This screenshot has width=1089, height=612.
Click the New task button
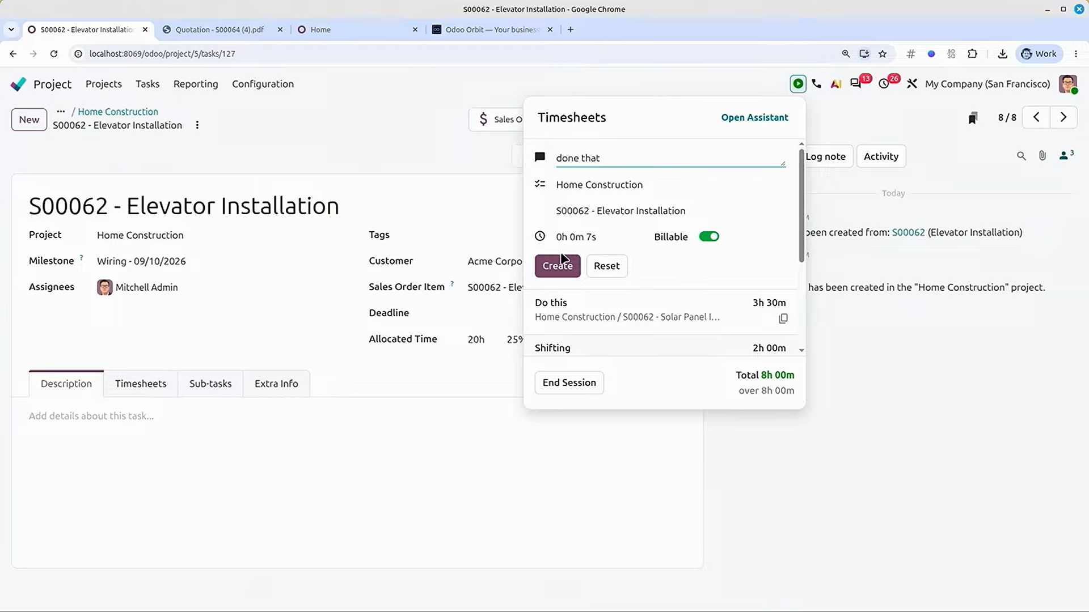click(29, 120)
